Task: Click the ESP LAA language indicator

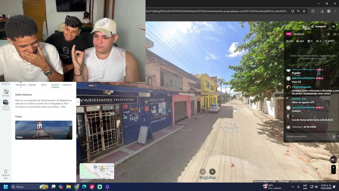Action: point(305,187)
